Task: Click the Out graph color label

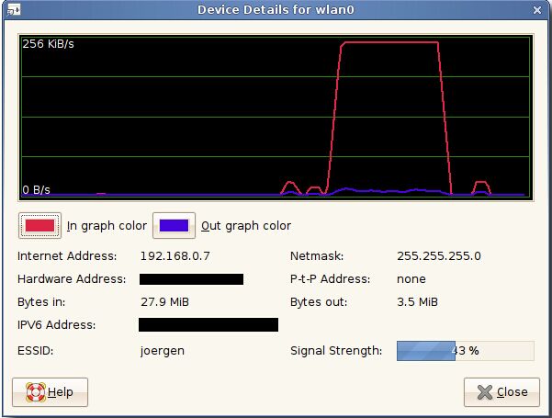Action: pyautogui.click(x=246, y=226)
